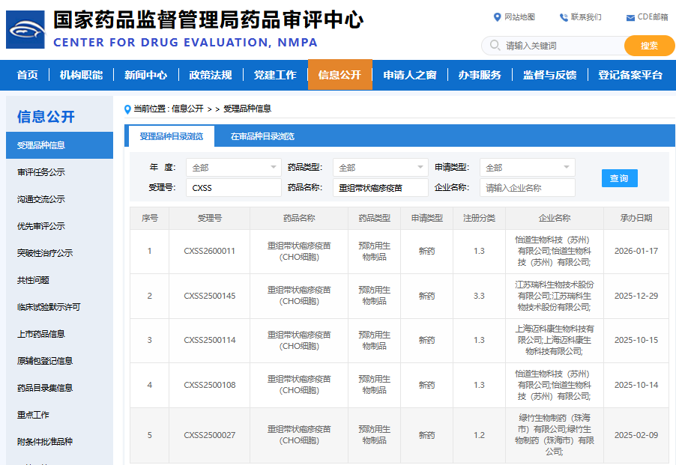Click 受理品种信息 in the breadcrumb

(x=247, y=109)
